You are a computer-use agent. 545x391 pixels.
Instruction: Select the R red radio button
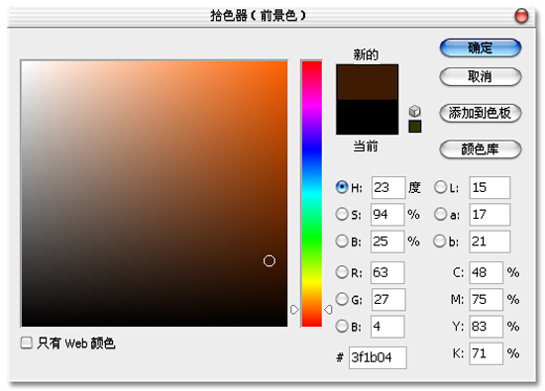click(342, 272)
